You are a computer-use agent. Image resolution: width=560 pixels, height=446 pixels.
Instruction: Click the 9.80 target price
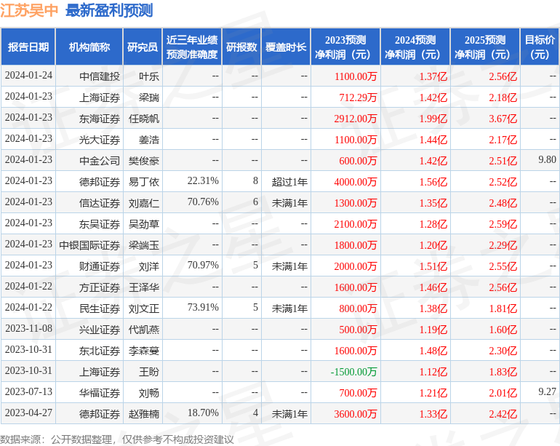(x=547, y=159)
